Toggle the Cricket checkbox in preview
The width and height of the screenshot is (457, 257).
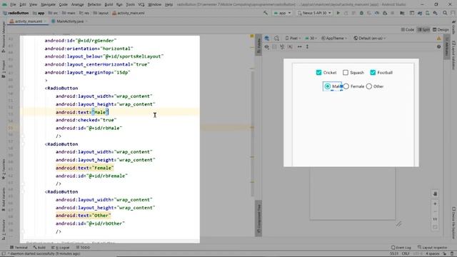[318, 72]
